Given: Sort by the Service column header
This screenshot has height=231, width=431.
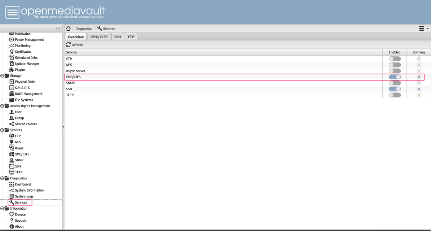Looking at the screenshot, I should [223, 52].
